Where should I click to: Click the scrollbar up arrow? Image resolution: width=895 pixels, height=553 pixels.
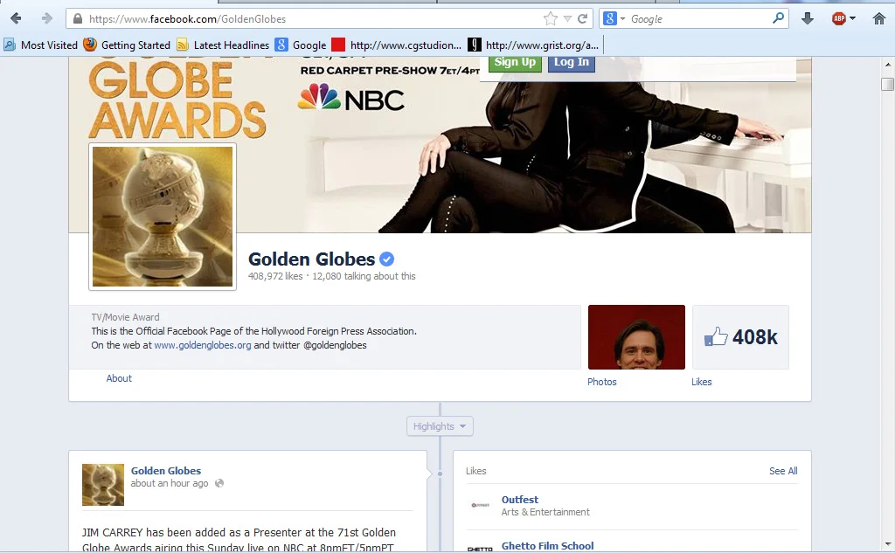click(888, 65)
